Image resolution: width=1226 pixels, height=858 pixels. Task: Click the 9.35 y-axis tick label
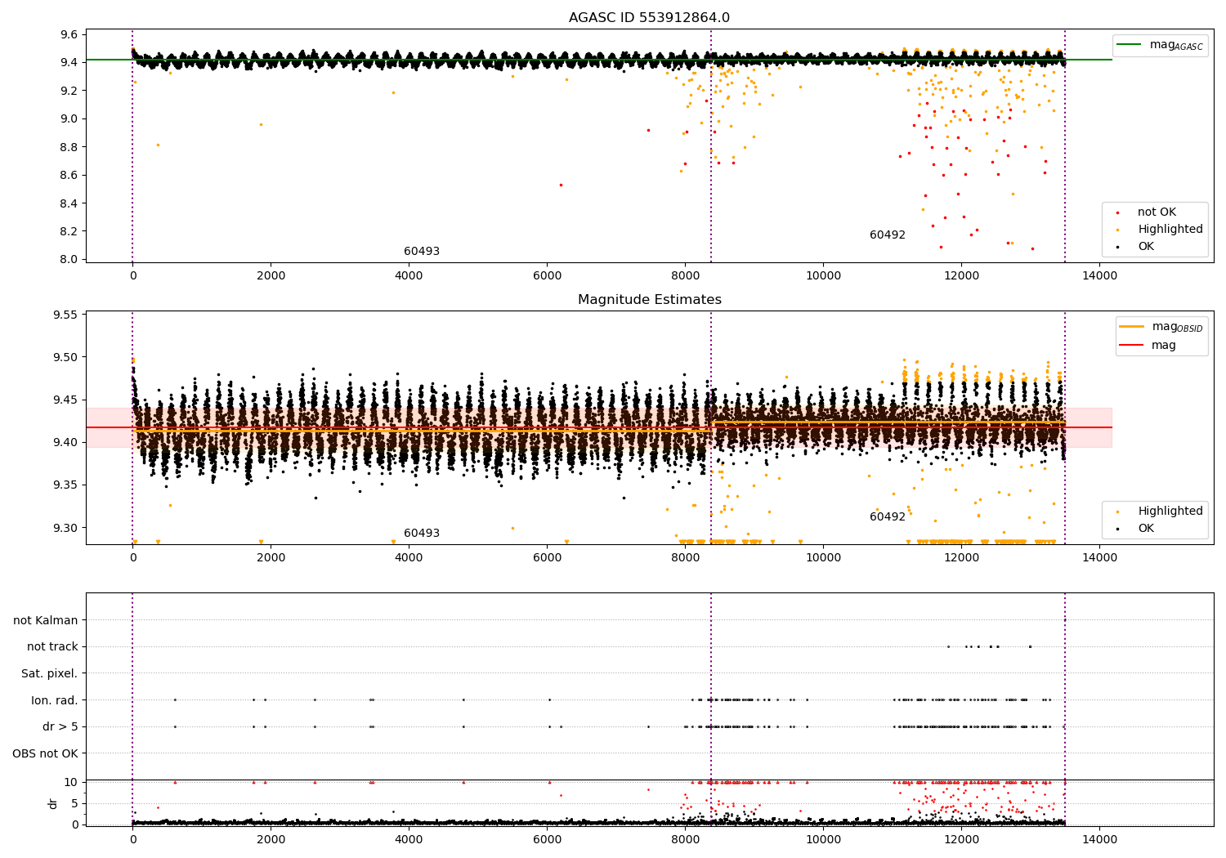tap(65, 485)
